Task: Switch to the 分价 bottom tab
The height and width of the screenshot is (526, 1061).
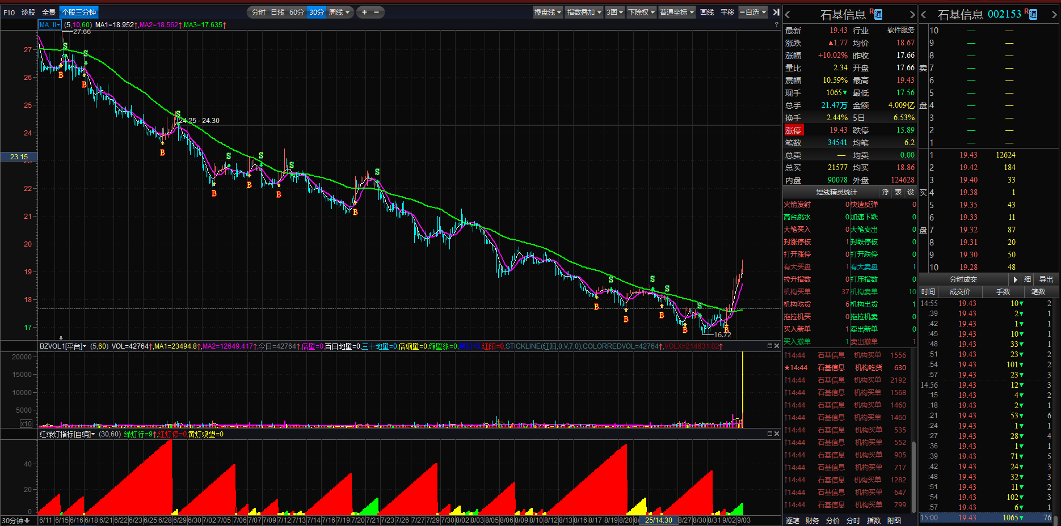Action: coord(833,520)
